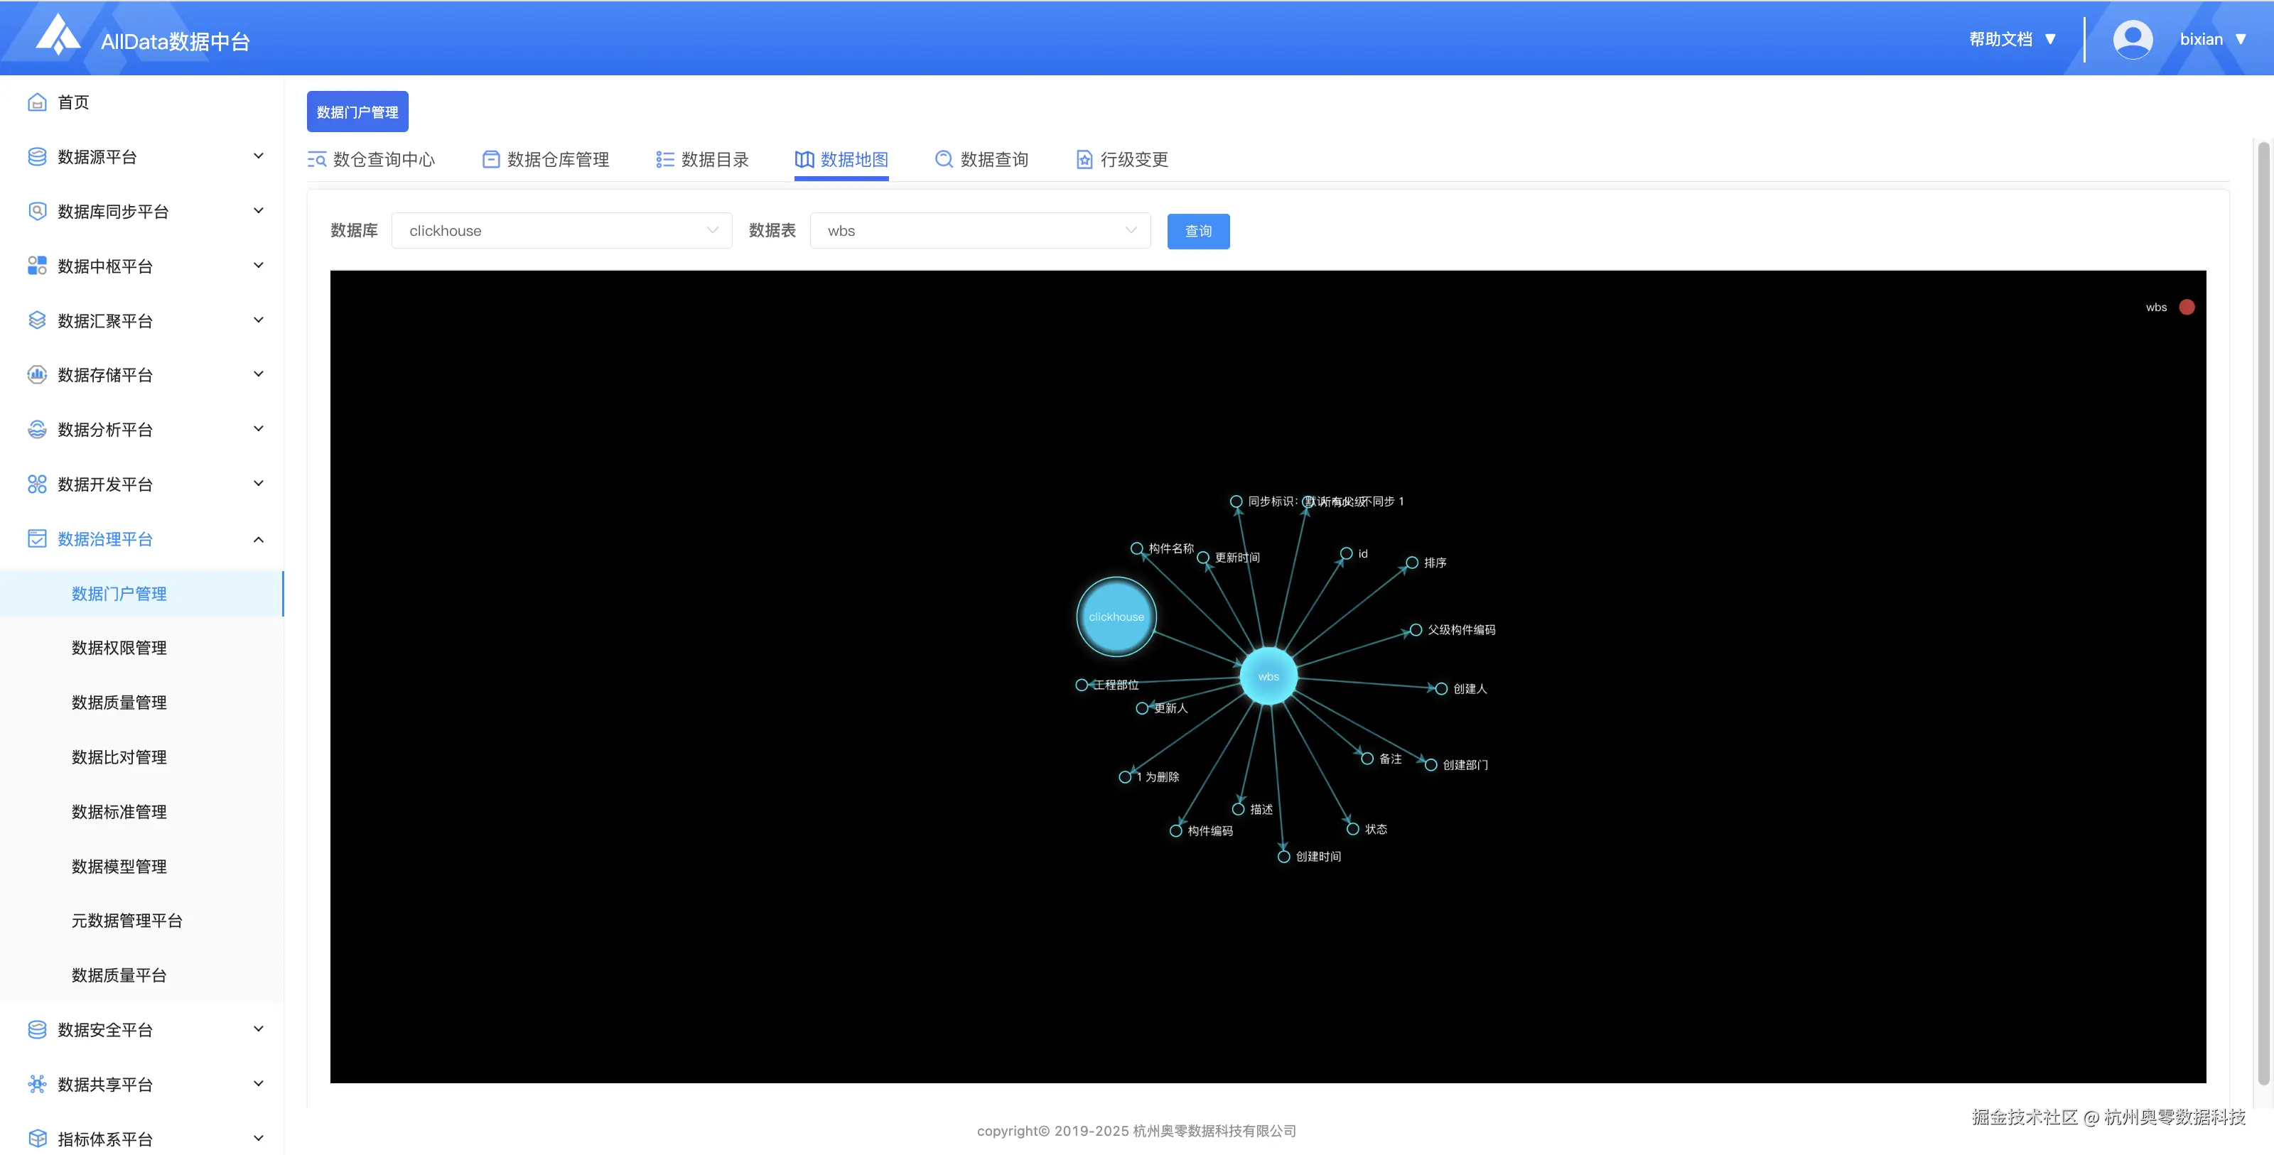Click the 数据存储平台 sidebar icon
Image resolution: width=2274 pixels, height=1155 pixels.
point(37,375)
